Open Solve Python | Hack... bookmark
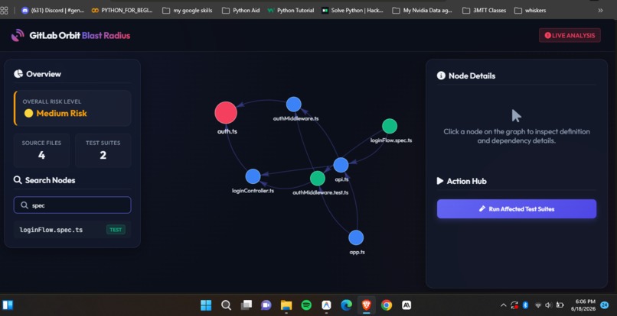 pos(353,11)
